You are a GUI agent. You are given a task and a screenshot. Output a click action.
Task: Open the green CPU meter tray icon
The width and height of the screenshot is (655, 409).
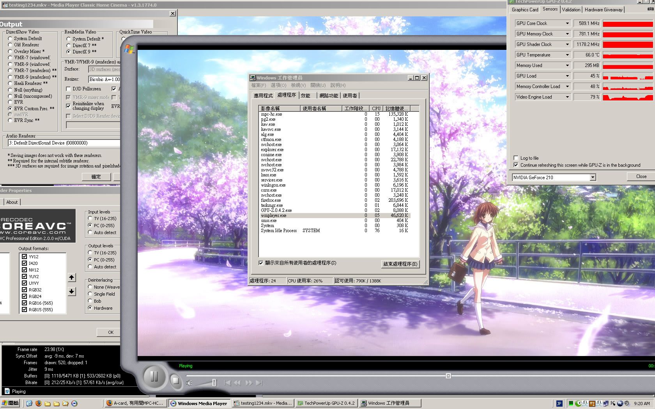572,404
